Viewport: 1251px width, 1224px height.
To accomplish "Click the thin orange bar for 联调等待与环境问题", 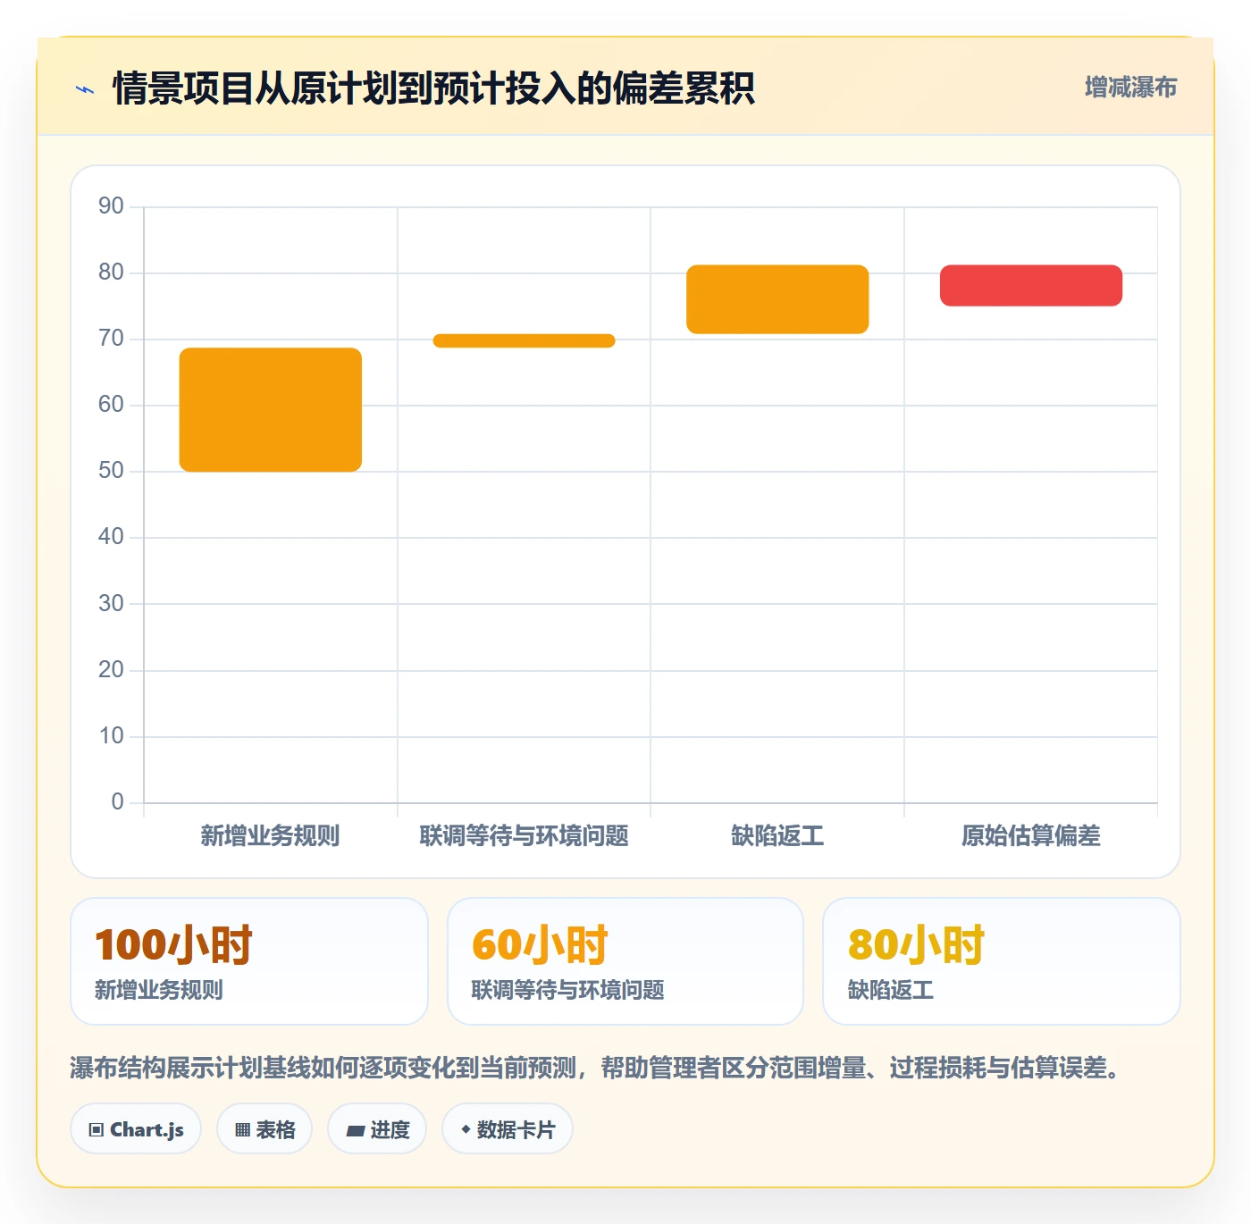I will tap(525, 340).
